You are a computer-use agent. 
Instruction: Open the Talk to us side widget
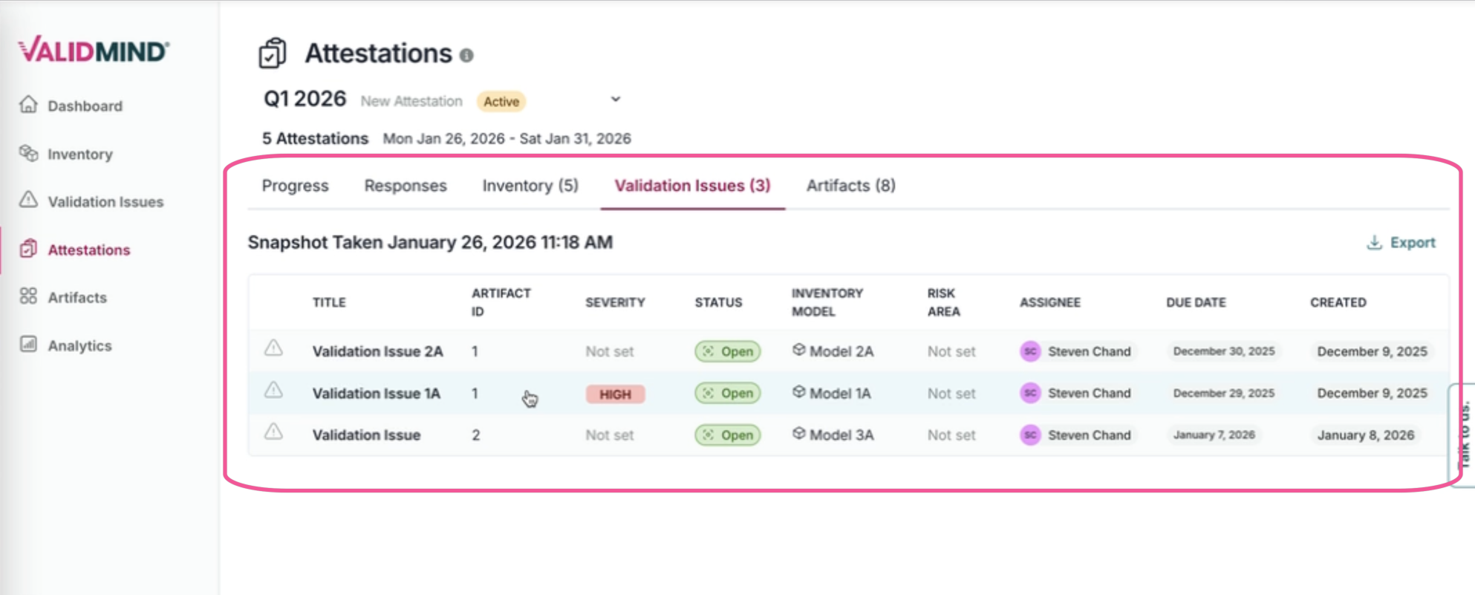click(1464, 435)
